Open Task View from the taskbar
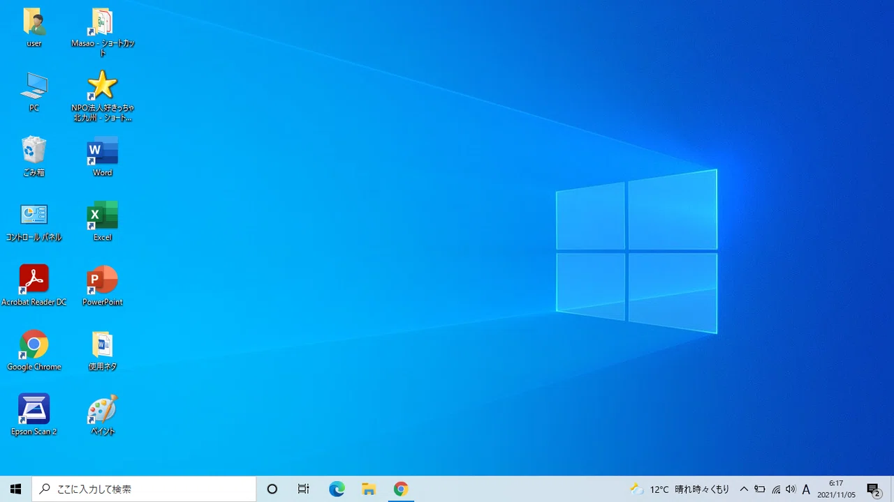 [x=304, y=489]
